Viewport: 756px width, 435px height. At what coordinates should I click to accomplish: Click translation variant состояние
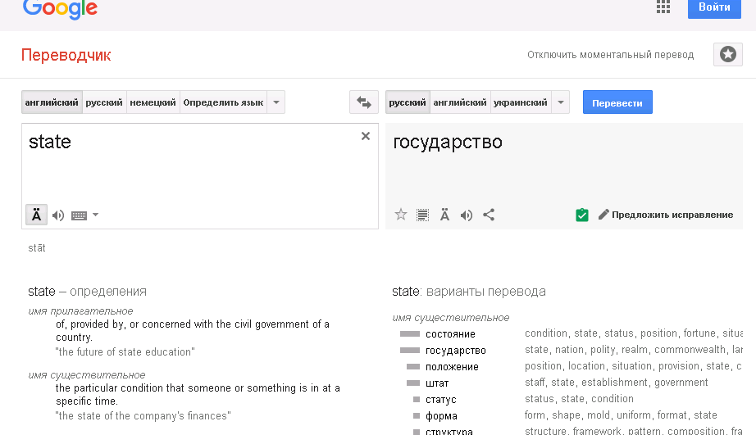[x=450, y=334]
